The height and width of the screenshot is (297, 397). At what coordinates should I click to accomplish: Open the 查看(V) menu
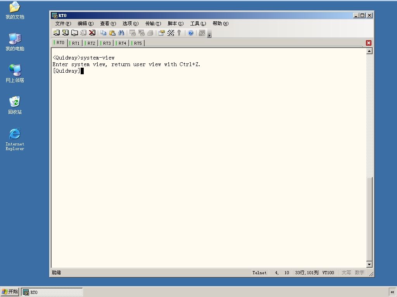(x=108, y=24)
